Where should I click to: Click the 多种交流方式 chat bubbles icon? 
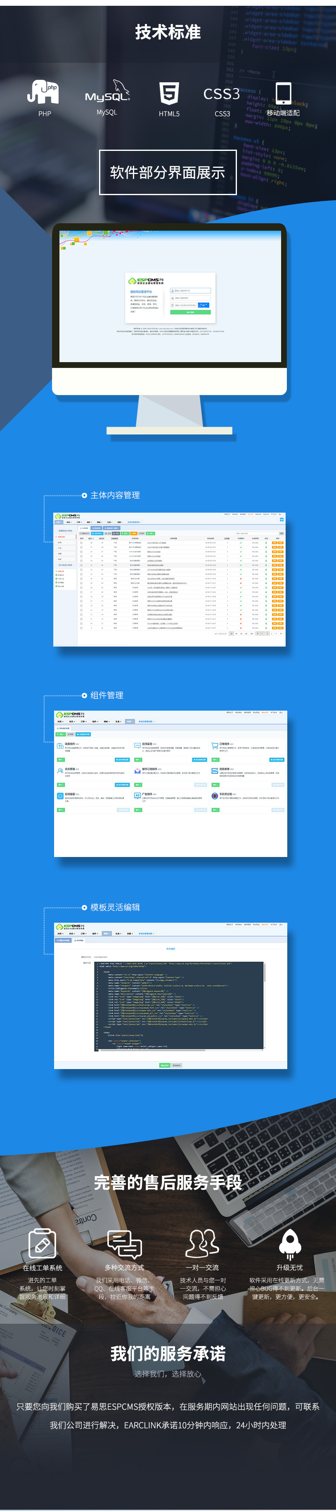125,1244
